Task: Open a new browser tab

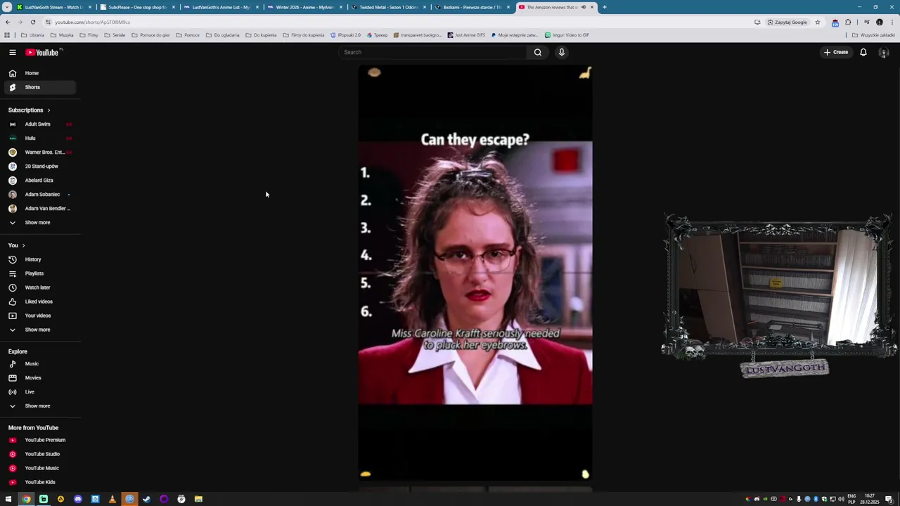Action: pyautogui.click(x=604, y=7)
